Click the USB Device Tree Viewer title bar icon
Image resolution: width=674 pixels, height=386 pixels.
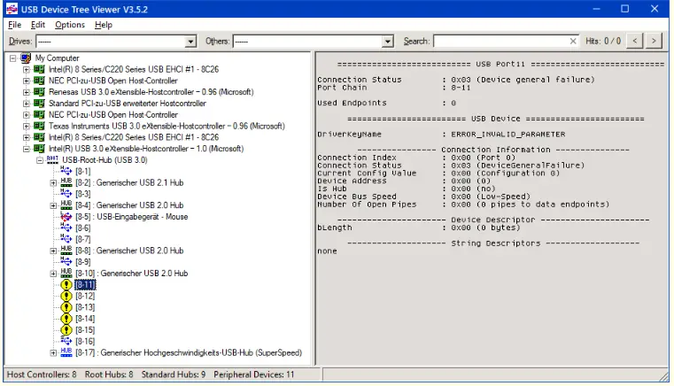(x=12, y=9)
